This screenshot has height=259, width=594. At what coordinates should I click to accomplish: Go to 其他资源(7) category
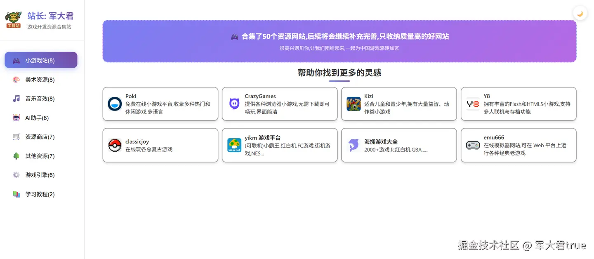pos(41,156)
